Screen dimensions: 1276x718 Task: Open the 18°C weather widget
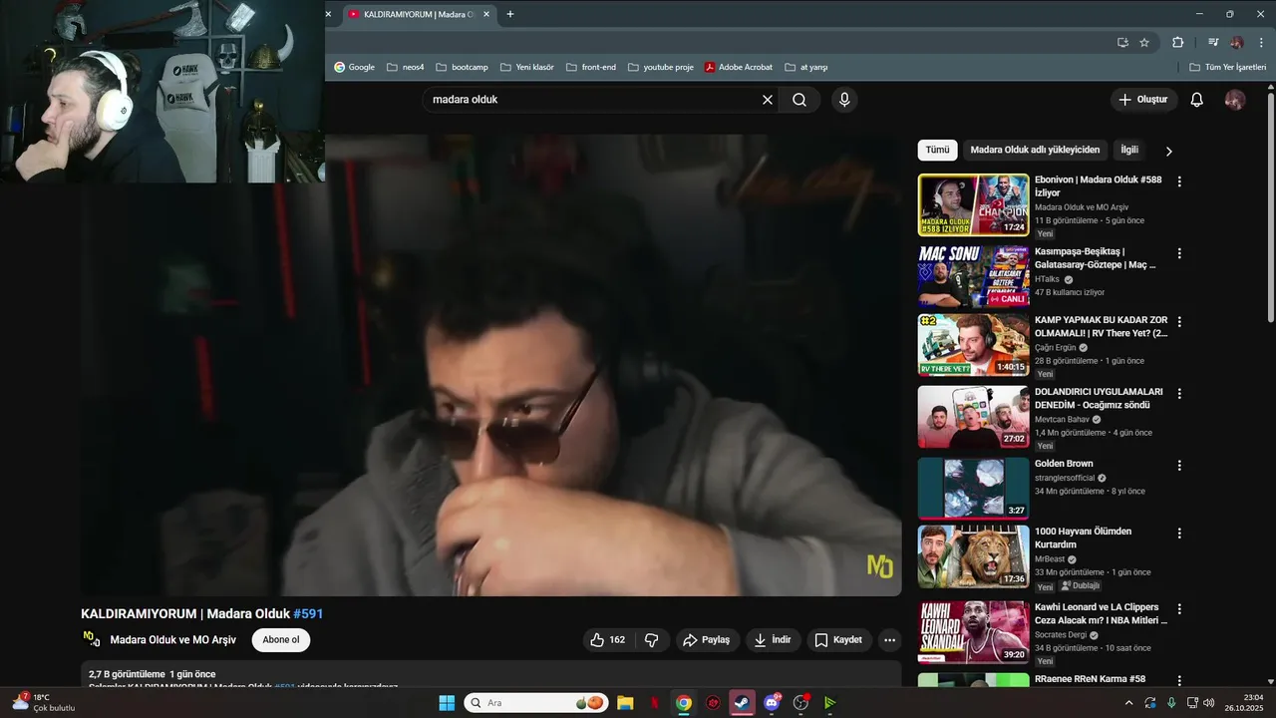pyautogui.click(x=43, y=703)
